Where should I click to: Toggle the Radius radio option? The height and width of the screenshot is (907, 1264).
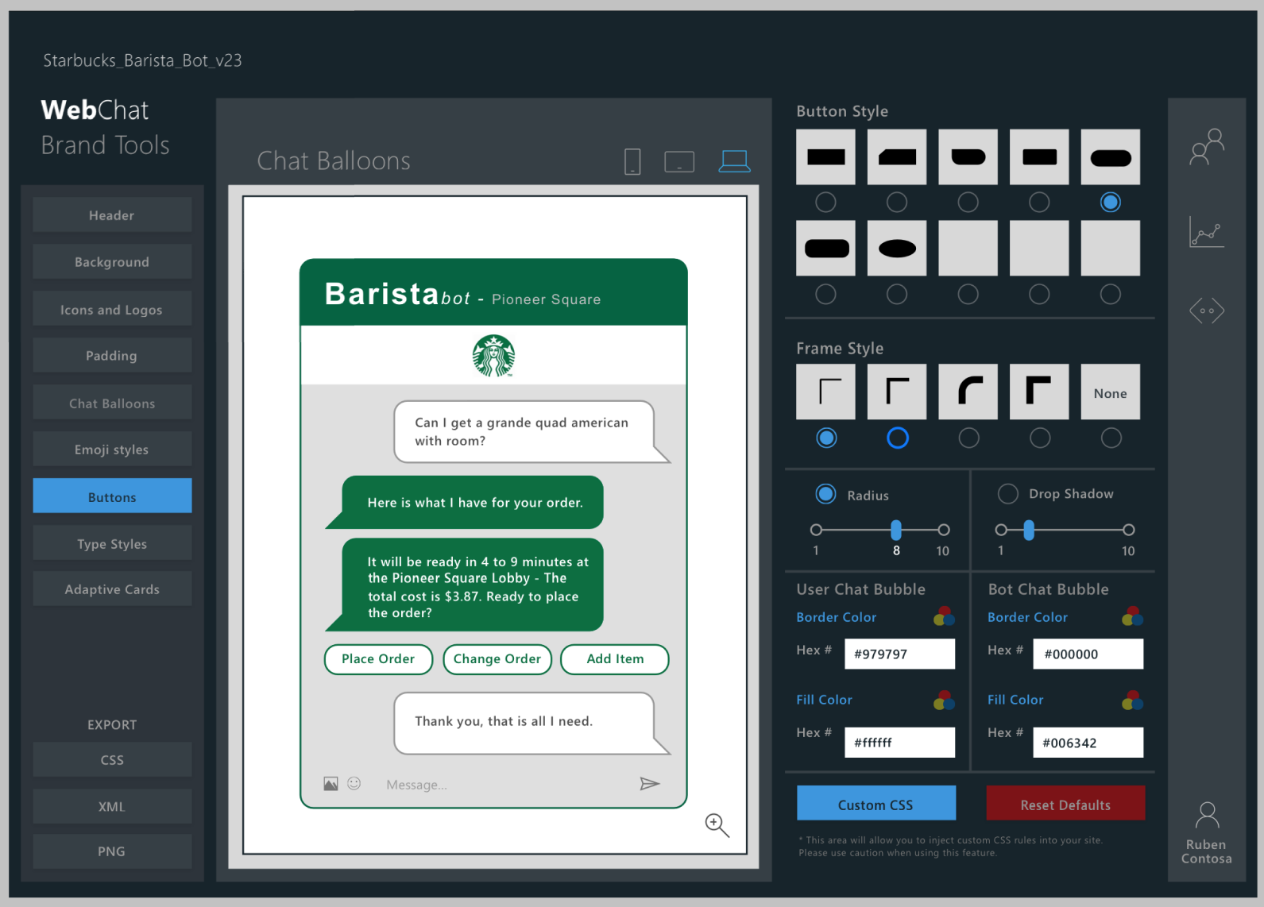click(x=826, y=494)
